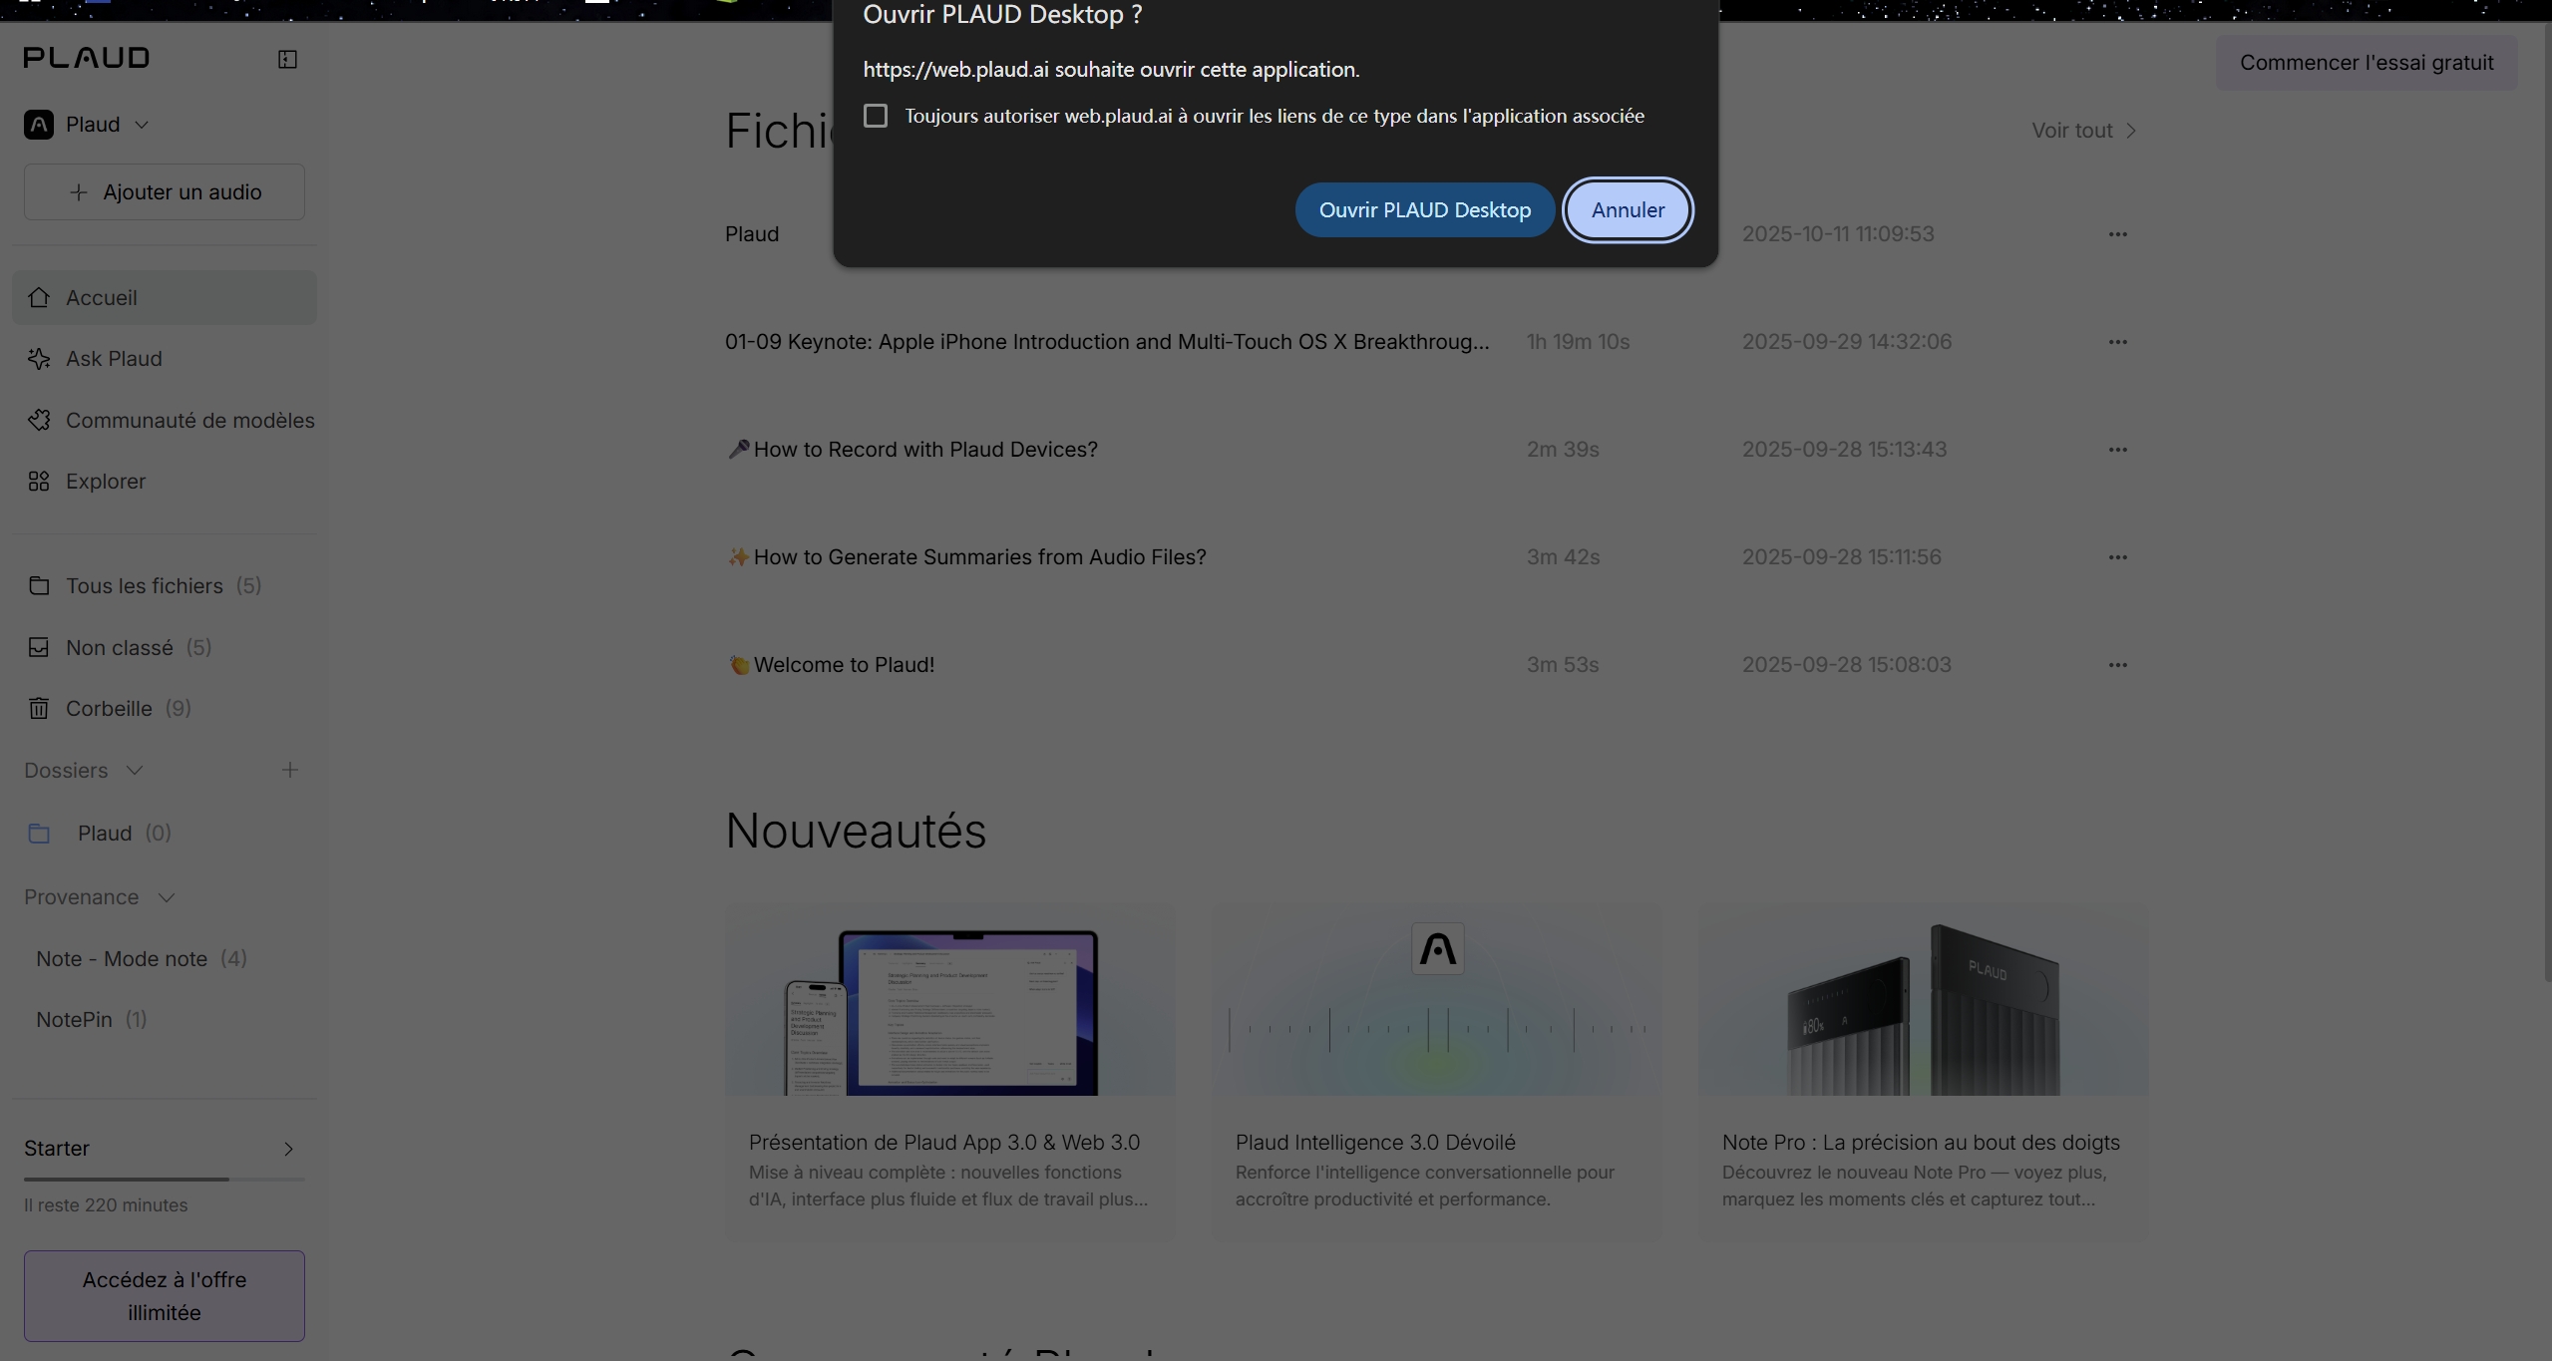Click the Communauté de modèles puzzle icon
This screenshot has height=1361, width=2552.
click(x=39, y=420)
